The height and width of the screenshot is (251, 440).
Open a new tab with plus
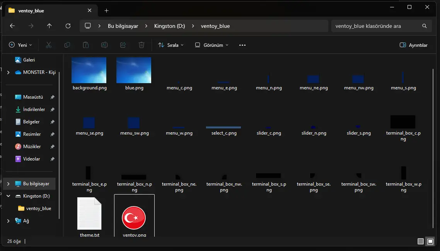pos(106,11)
